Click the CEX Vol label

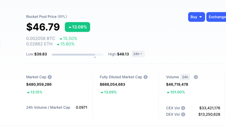pos(173,108)
